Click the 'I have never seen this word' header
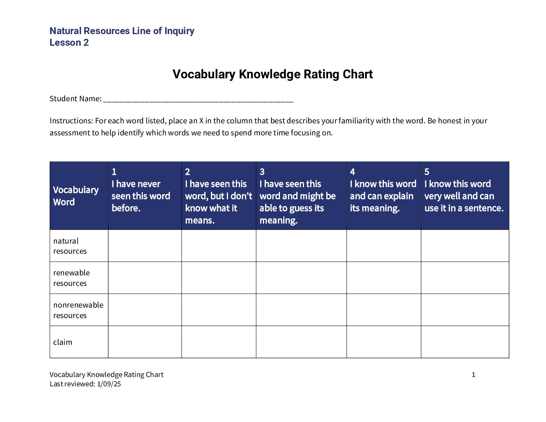546x422 pixels. pyautogui.click(x=145, y=196)
